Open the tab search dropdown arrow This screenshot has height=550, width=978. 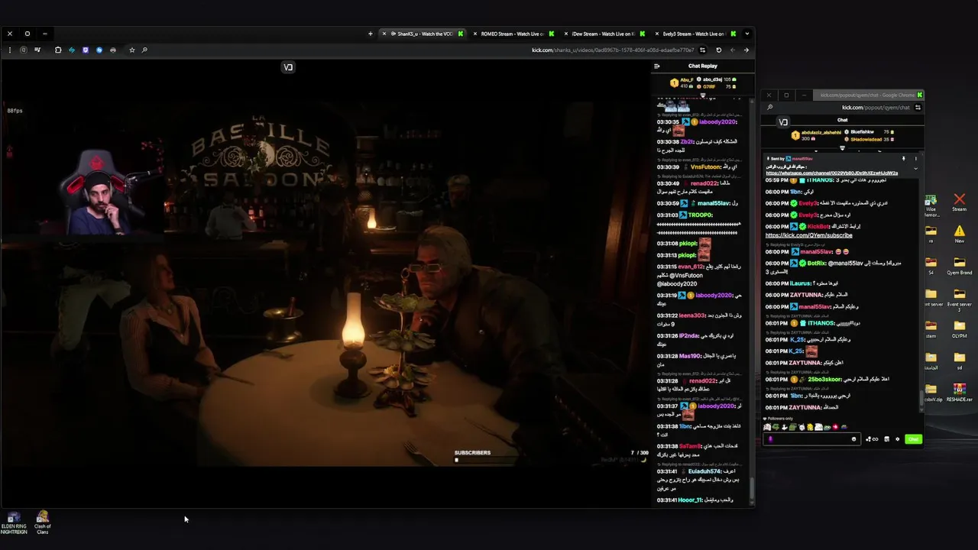(746, 34)
